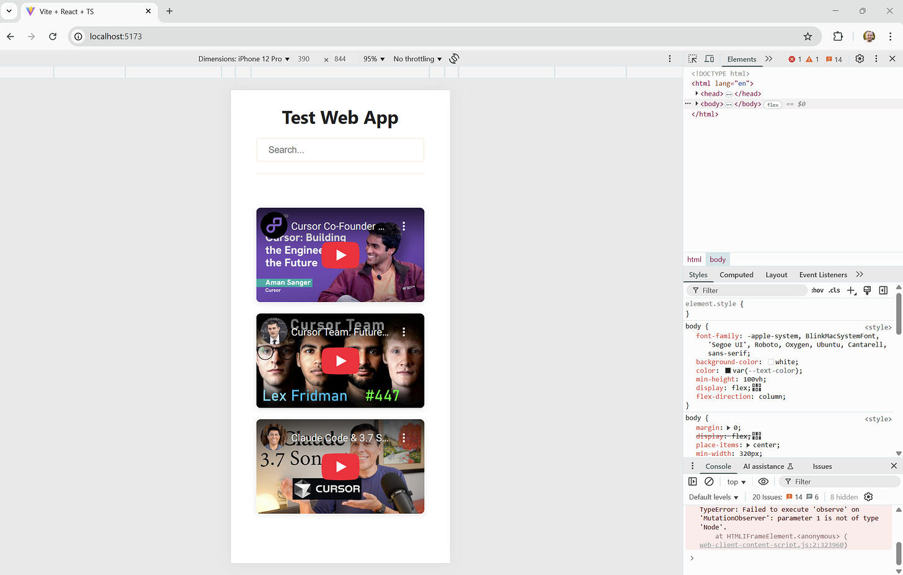Image resolution: width=903 pixels, height=575 pixels.
Task: Select the html breadcrumb
Action: (694, 260)
